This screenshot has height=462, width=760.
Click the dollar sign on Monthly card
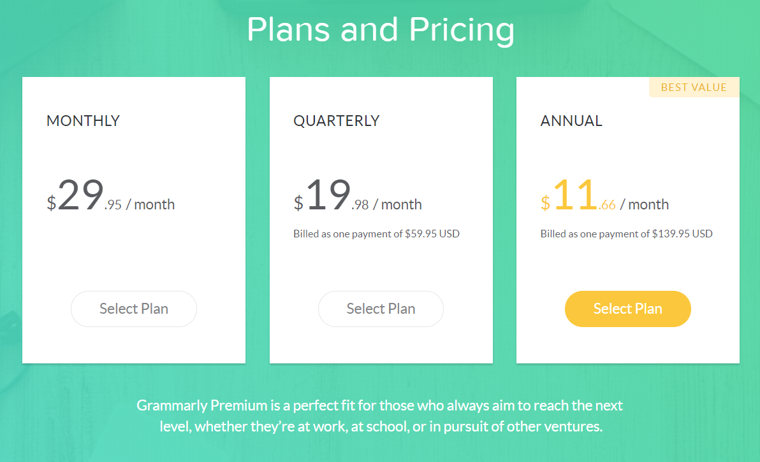pyautogui.click(x=52, y=203)
